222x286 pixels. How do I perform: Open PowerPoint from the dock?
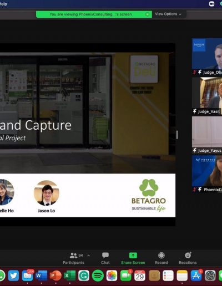(x=56, y=275)
